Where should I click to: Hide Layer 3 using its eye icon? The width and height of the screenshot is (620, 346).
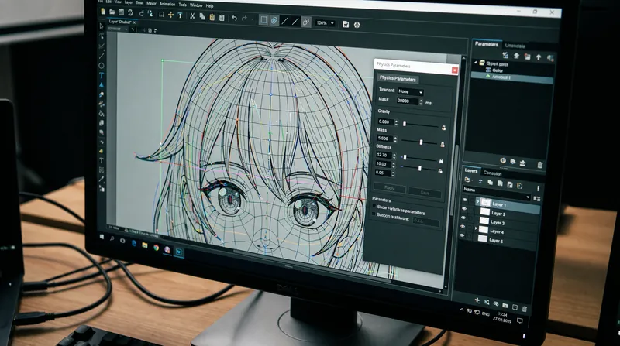[x=463, y=218]
